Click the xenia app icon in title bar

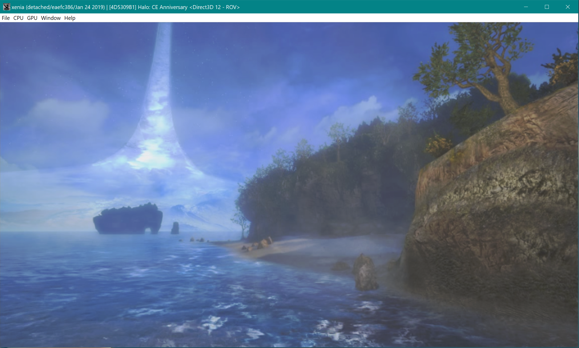point(6,7)
